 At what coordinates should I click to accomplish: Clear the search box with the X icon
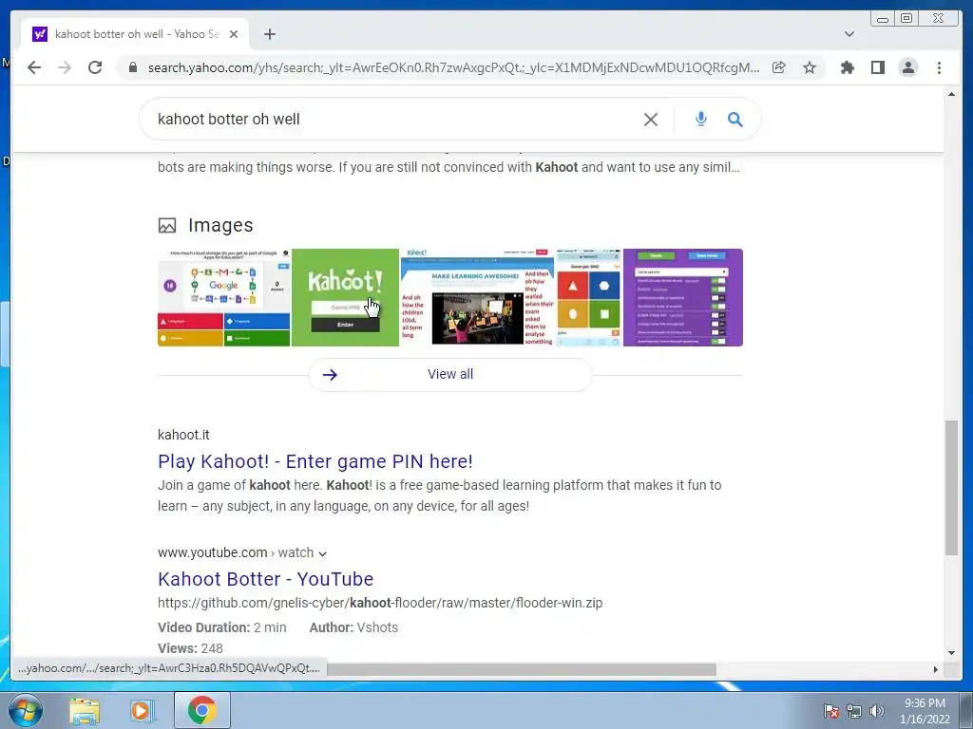click(650, 119)
